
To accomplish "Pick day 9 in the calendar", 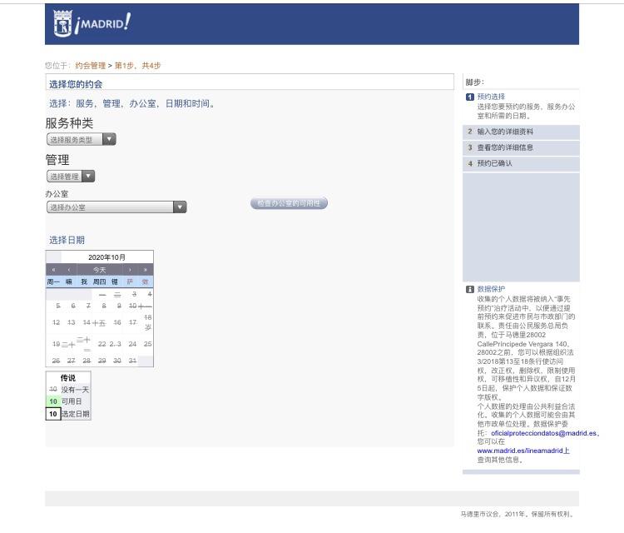I will pos(119,306).
